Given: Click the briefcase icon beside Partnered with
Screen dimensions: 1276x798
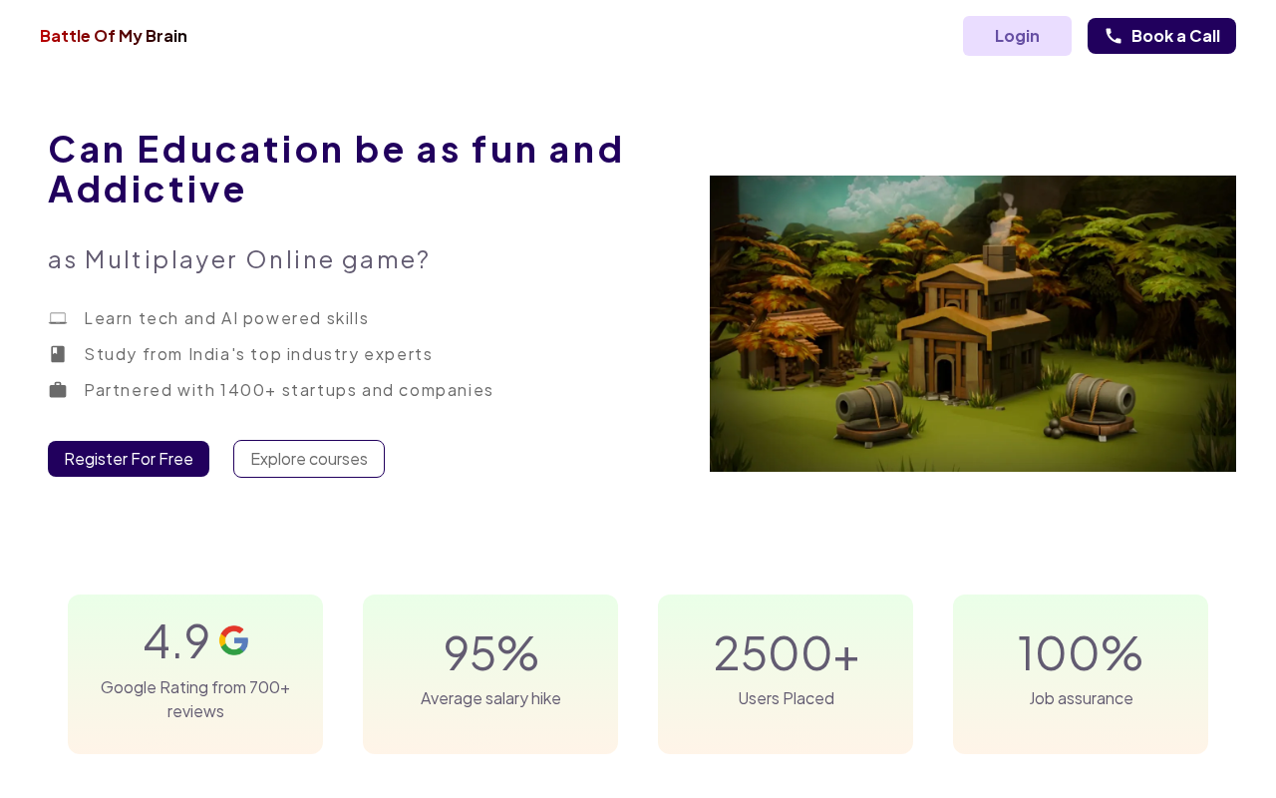Looking at the screenshot, I should pos(58,390).
